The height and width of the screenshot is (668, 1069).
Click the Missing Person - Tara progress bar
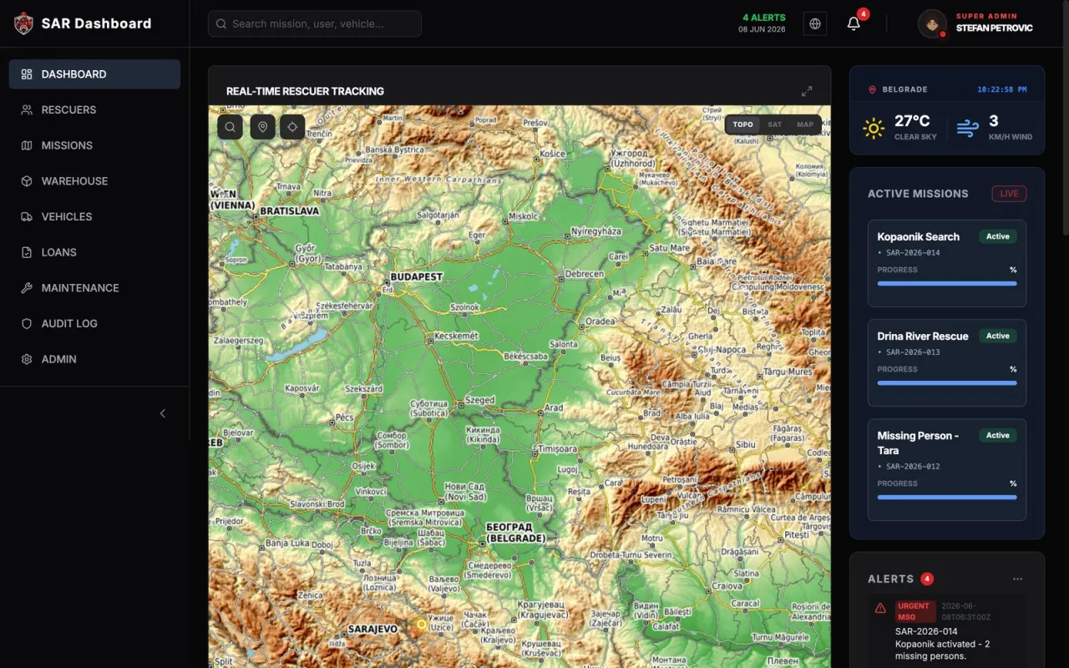coord(947,498)
